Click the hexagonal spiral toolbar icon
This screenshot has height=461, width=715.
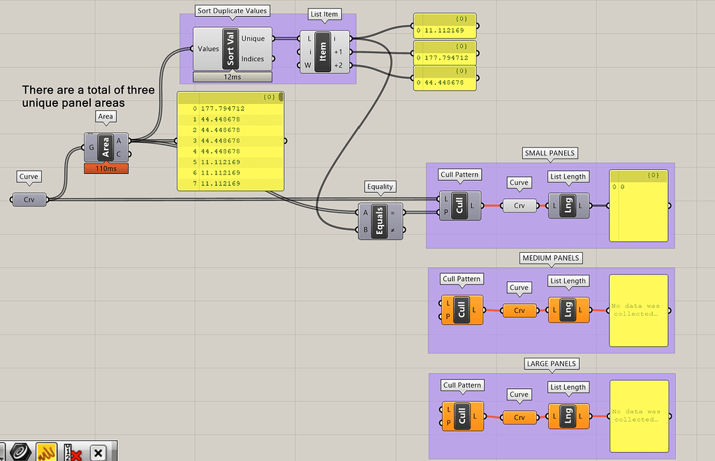(20, 451)
